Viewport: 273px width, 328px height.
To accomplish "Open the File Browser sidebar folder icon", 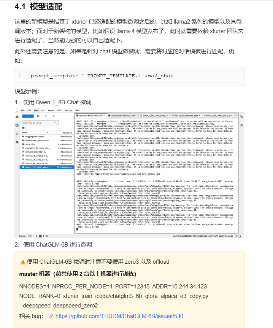I will point(17,117).
